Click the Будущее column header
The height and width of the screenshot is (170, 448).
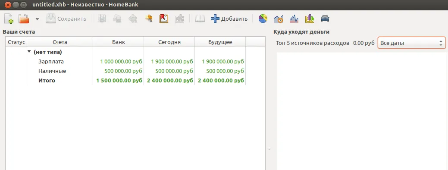[220, 42]
